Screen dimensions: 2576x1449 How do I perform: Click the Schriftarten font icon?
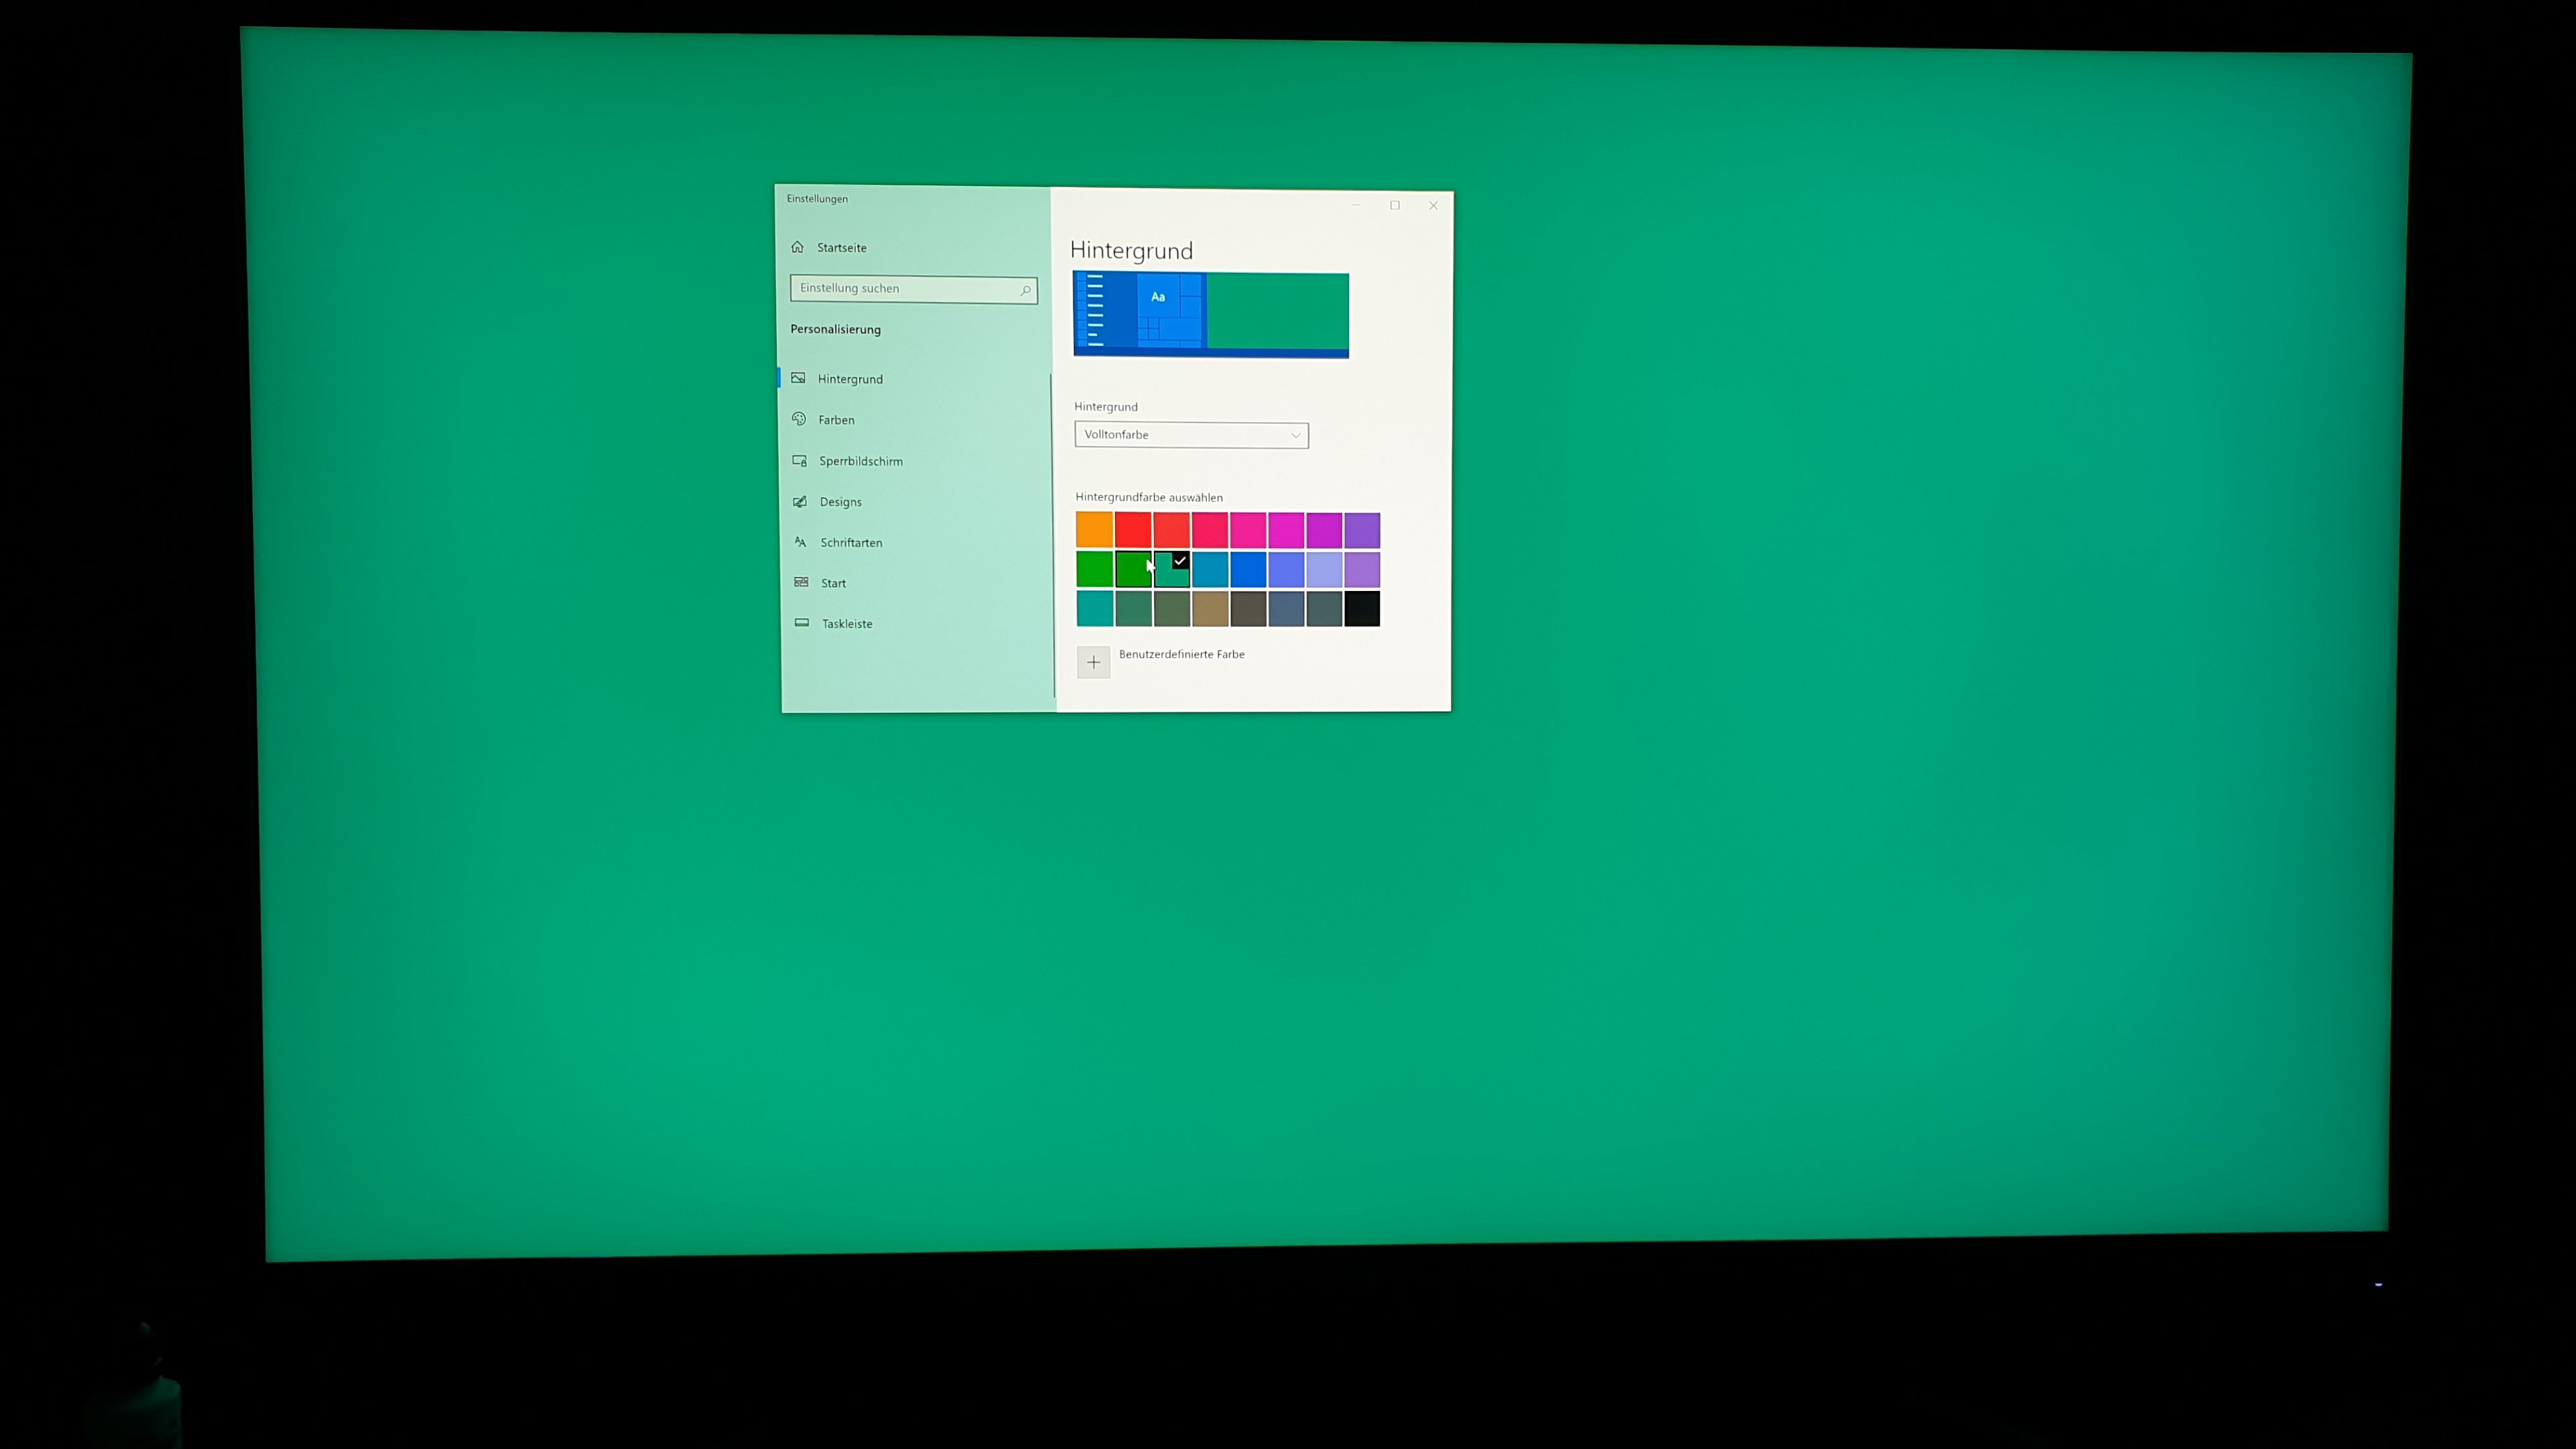point(801,542)
